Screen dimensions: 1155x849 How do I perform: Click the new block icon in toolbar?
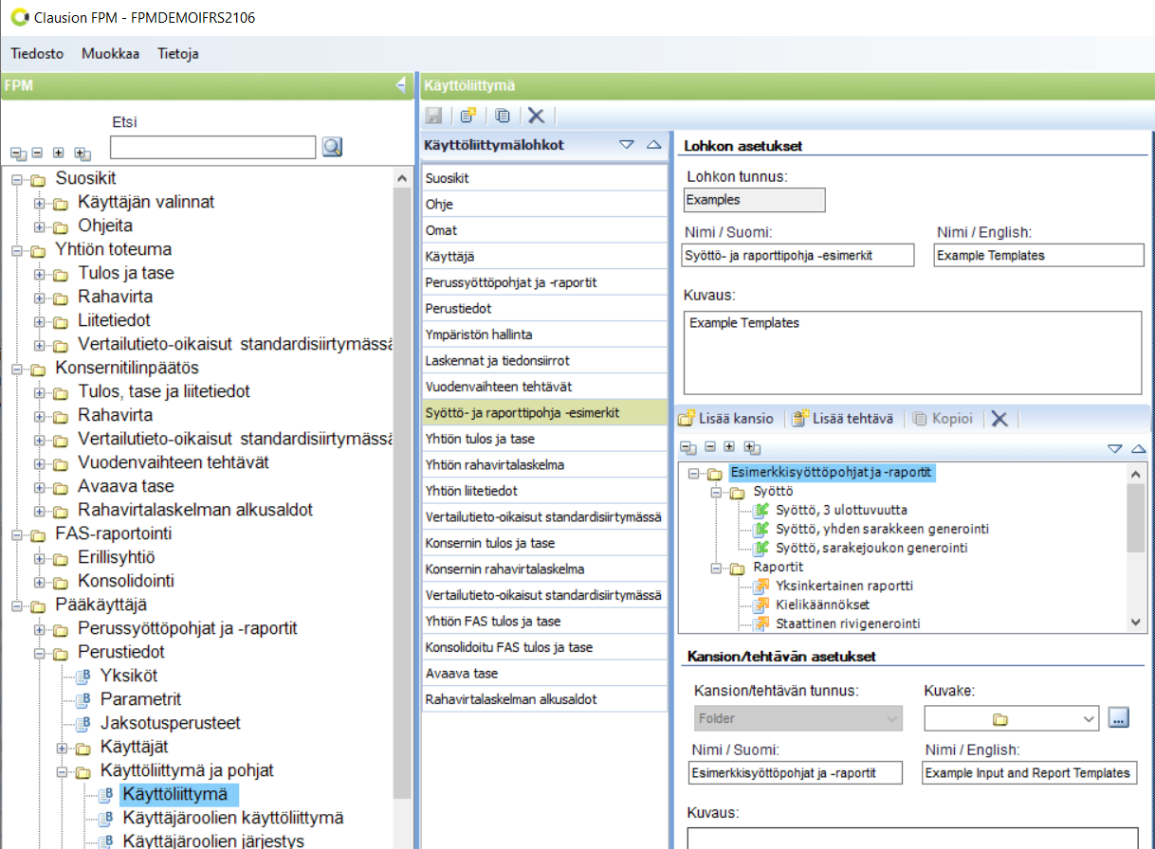[467, 116]
